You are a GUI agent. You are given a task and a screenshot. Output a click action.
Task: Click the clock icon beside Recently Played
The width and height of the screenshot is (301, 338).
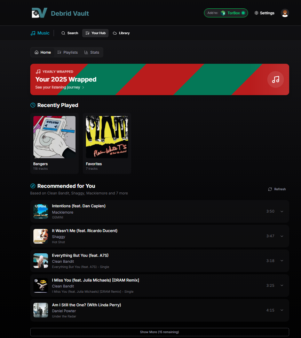pos(33,105)
